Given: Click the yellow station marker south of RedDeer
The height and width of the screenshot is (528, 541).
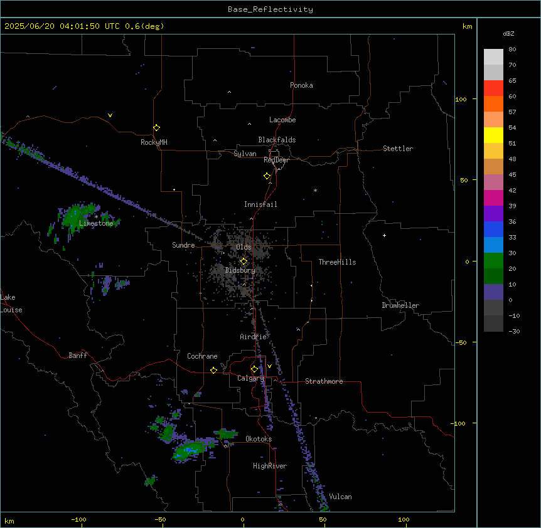Looking at the screenshot, I should click(267, 176).
